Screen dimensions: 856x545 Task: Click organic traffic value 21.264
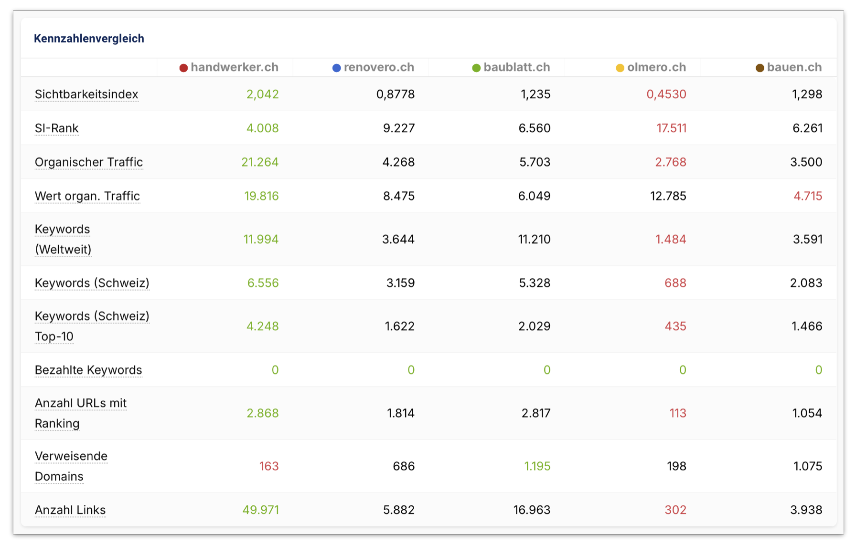260,162
